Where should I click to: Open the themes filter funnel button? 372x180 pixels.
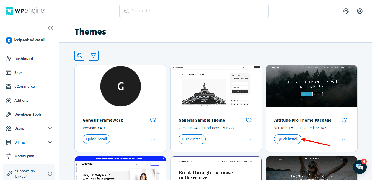click(94, 56)
